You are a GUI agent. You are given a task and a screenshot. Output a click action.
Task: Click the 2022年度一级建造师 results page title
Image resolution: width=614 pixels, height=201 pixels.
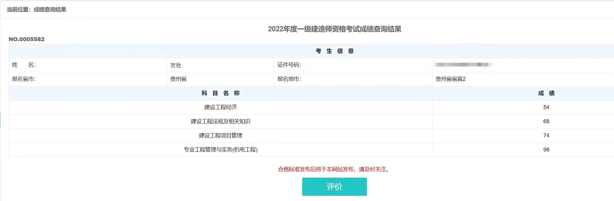334,29
